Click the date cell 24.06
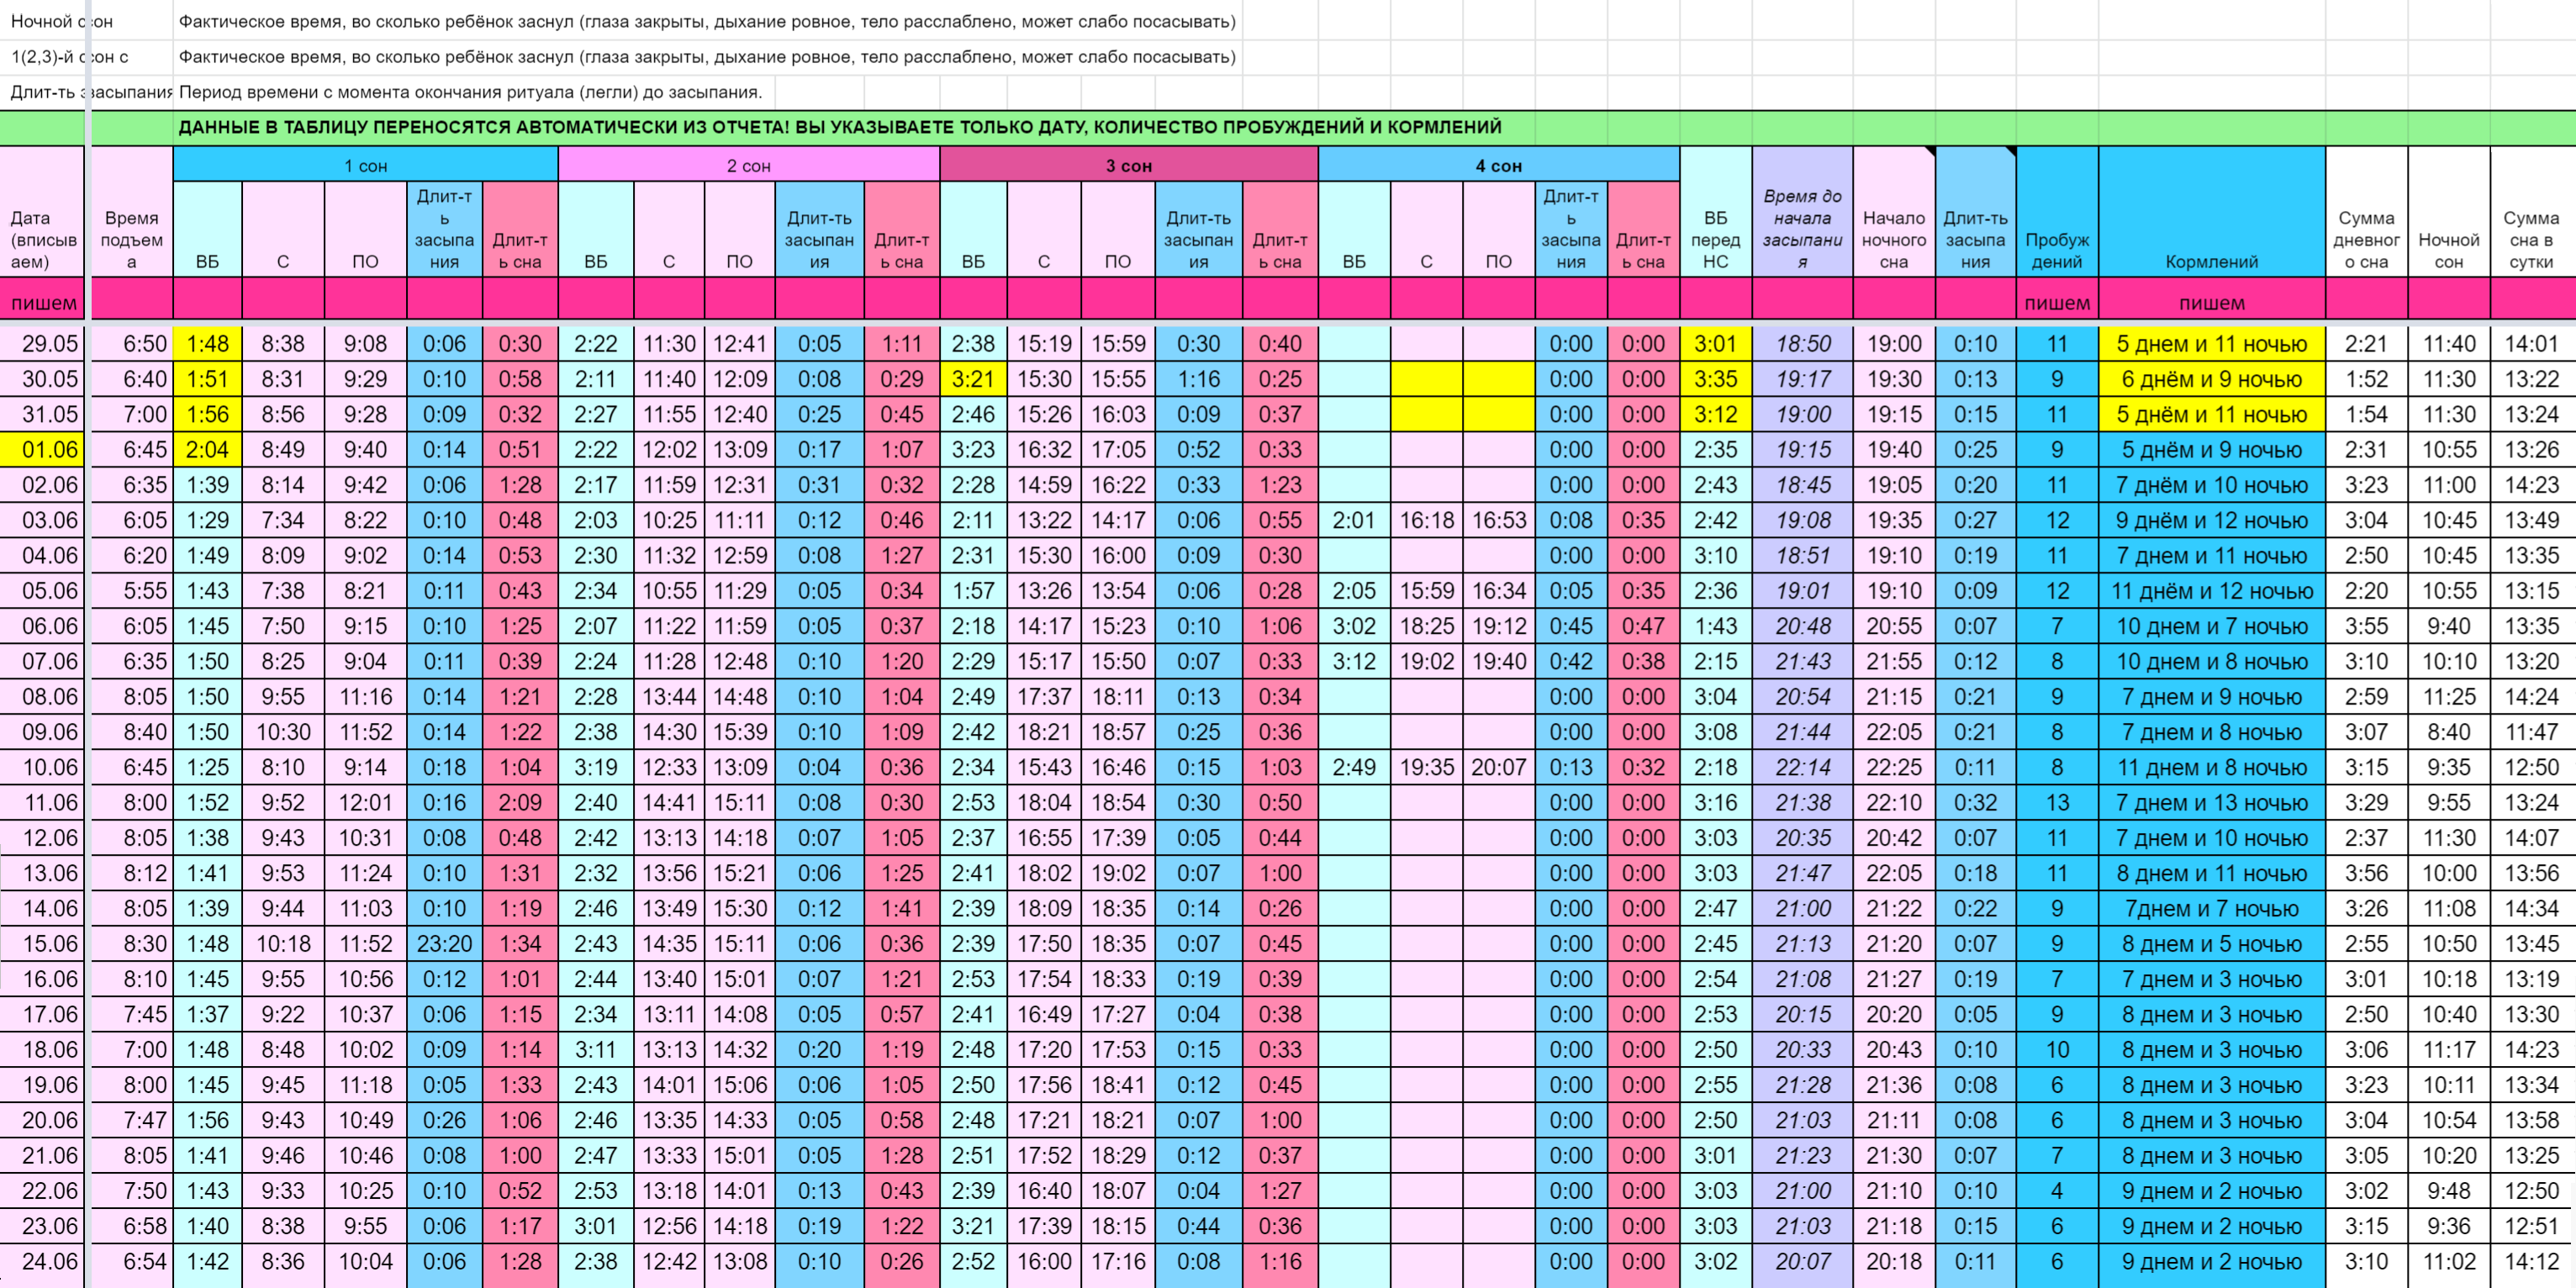Viewport: 2576px width, 1288px height. coord(42,1261)
